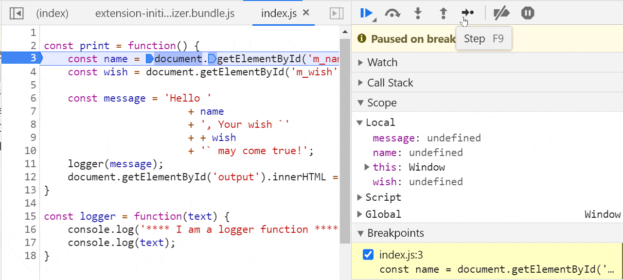Expand the 'this: Window' object

click(x=367, y=167)
